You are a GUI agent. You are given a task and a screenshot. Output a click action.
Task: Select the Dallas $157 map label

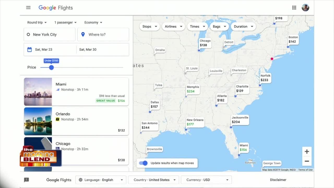click(155, 104)
